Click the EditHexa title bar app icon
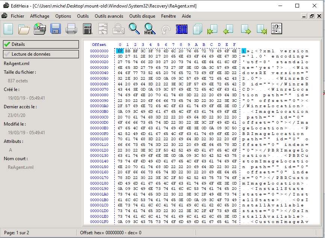This screenshot has width=325, height=238. pos(6,6)
